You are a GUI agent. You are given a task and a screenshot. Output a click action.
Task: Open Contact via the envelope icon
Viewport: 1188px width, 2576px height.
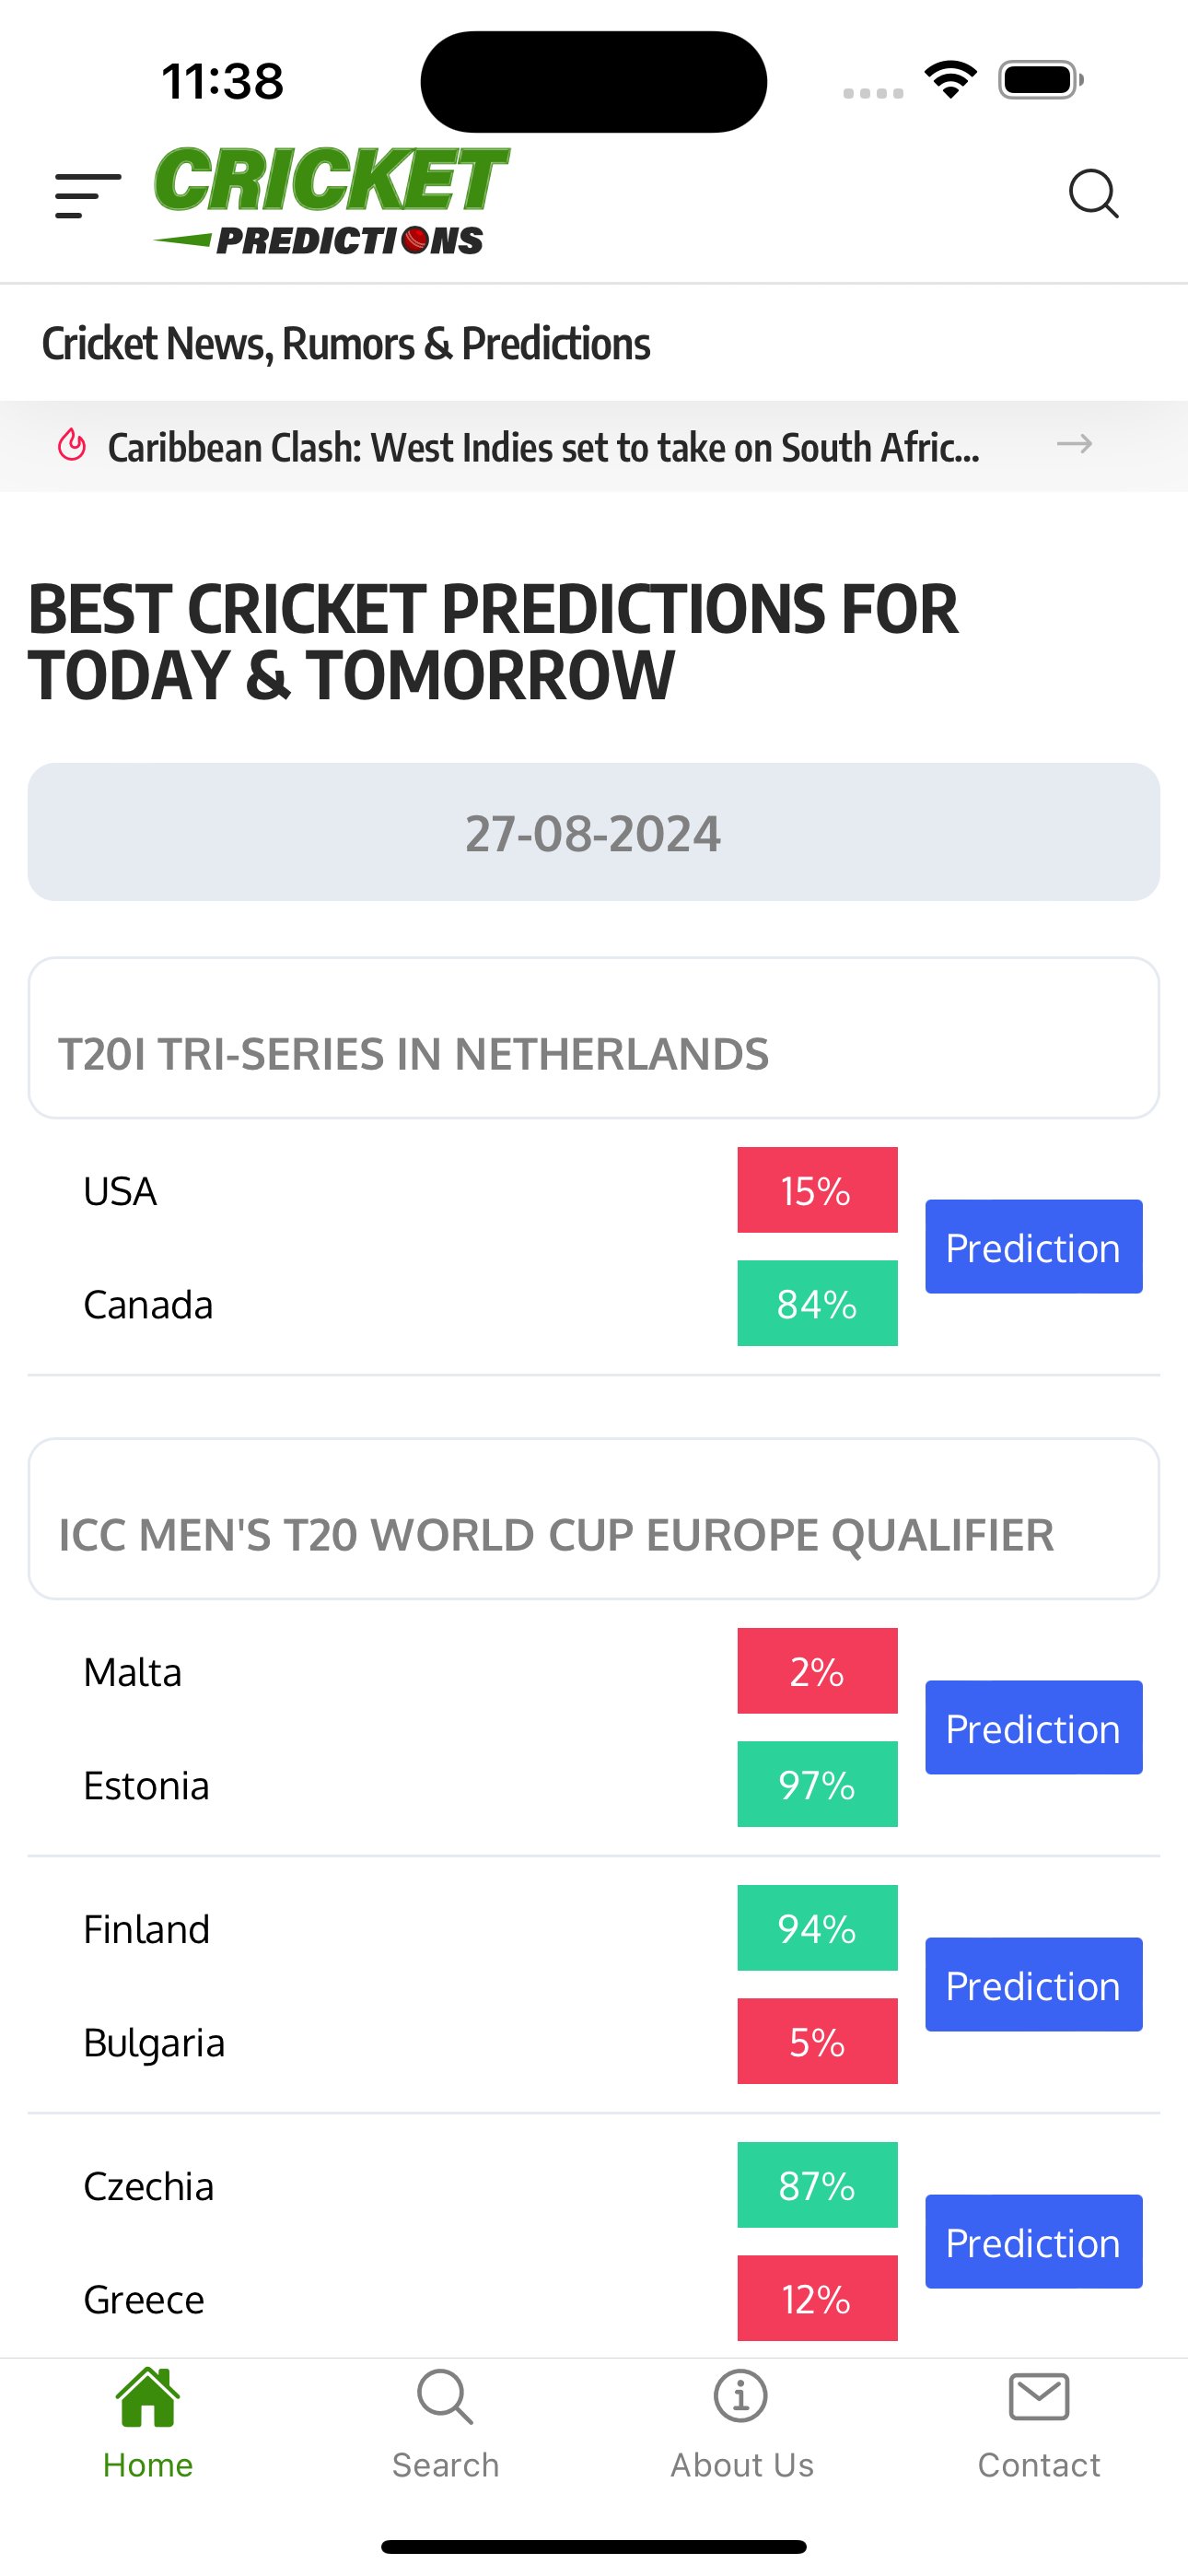click(x=1039, y=2424)
